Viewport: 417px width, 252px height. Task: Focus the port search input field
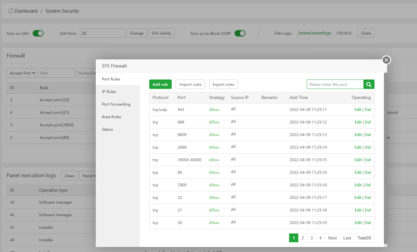(335, 84)
